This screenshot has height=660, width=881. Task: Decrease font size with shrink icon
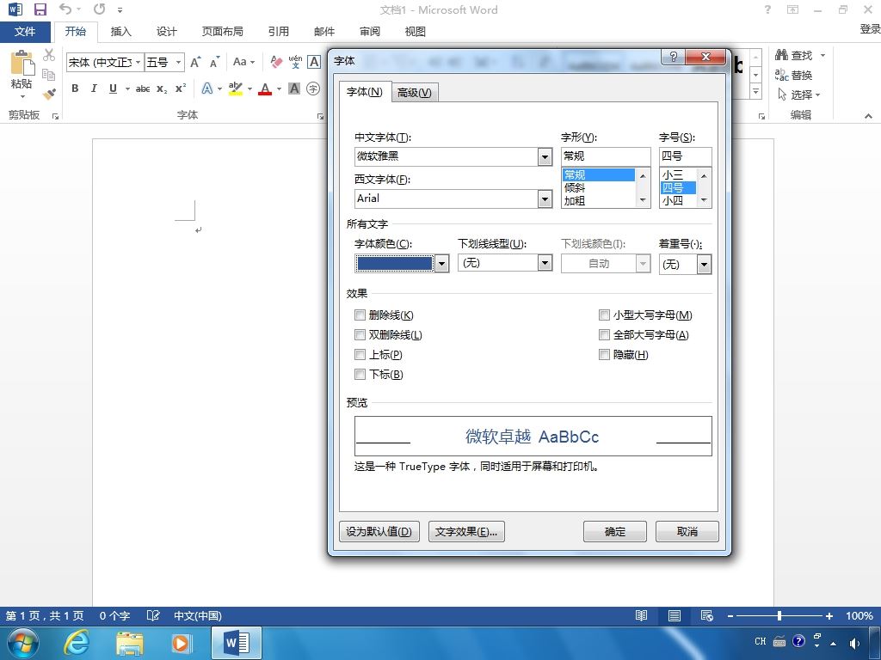[214, 62]
